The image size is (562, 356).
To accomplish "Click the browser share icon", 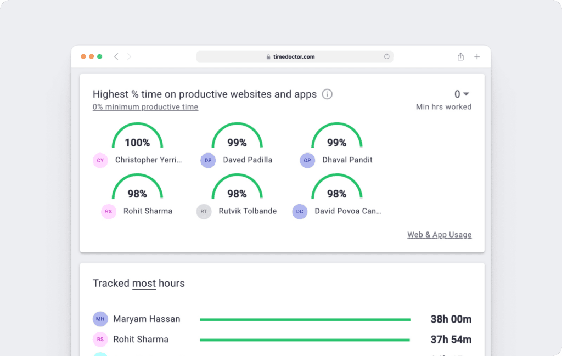I will [460, 56].
